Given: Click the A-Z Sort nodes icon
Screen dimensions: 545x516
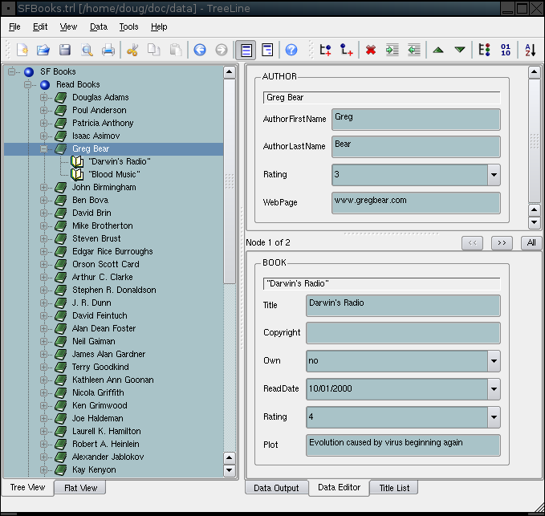Looking at the screenshot, I should coord(530,50).
